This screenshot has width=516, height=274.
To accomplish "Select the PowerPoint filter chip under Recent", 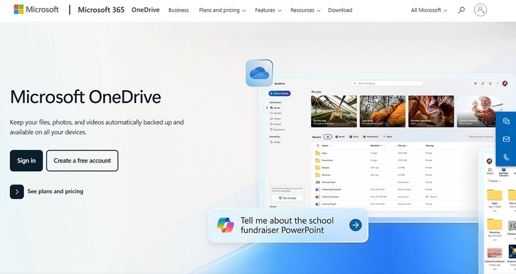I will click(x=371, y=136).
